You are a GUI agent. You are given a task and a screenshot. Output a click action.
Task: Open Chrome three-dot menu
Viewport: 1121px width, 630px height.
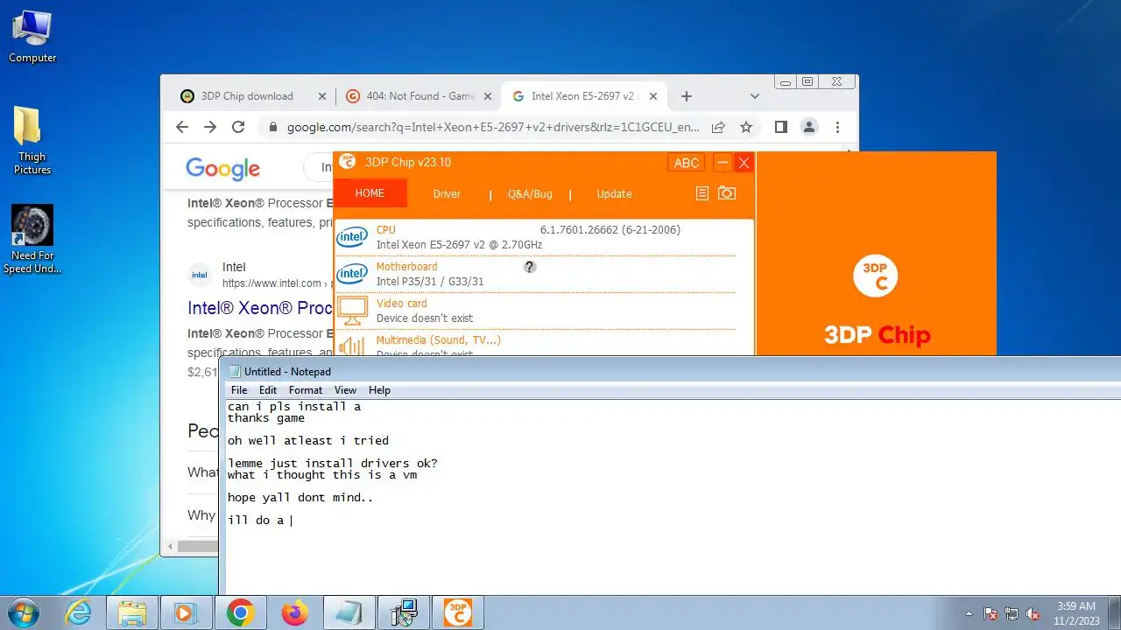[x=837, y=127]
